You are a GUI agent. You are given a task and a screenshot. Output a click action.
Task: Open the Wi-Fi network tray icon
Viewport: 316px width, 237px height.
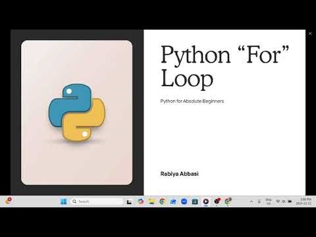coord(278,201)
